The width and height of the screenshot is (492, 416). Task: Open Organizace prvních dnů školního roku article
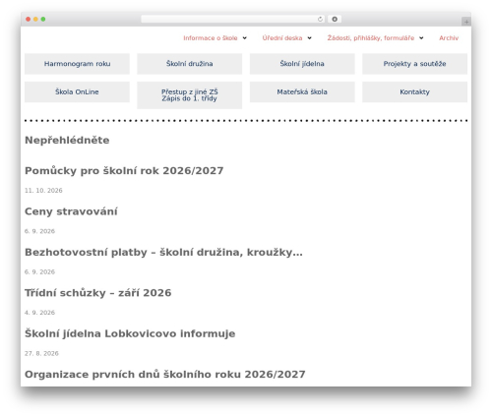coord(165,375)
